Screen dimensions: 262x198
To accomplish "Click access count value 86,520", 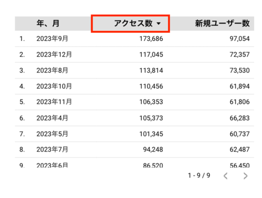I will [153, 165].
